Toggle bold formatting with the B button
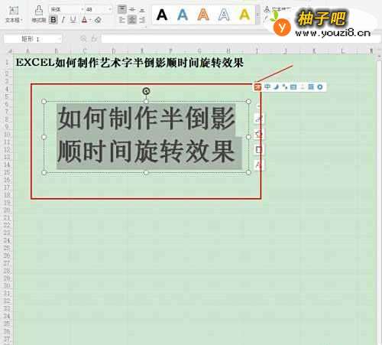Viewport: 382px width, 345px height. (x=53, y=20)
